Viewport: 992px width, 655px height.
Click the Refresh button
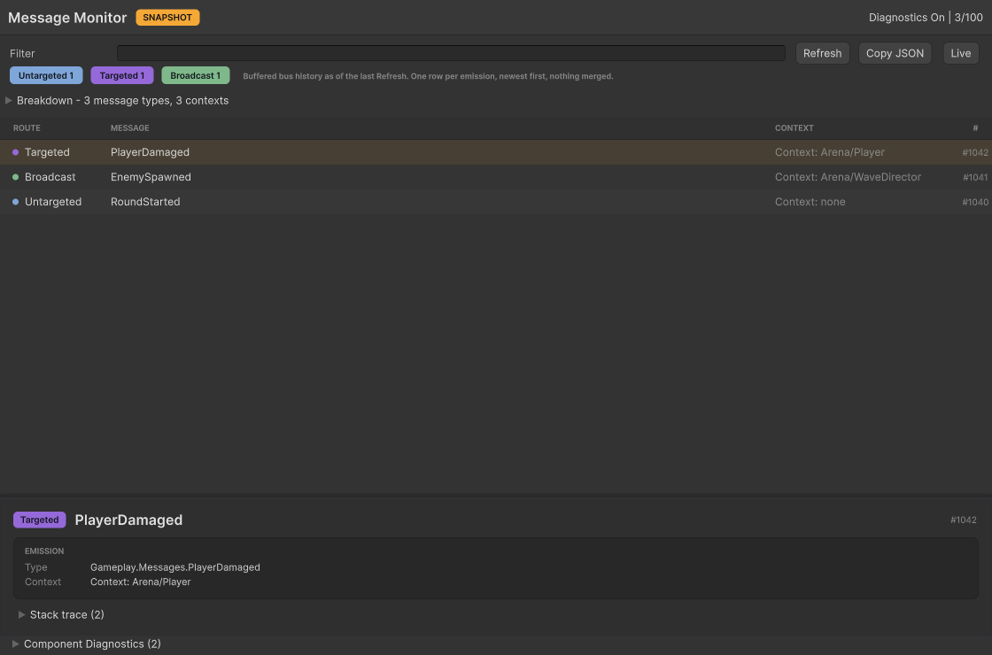coord(822,53)
